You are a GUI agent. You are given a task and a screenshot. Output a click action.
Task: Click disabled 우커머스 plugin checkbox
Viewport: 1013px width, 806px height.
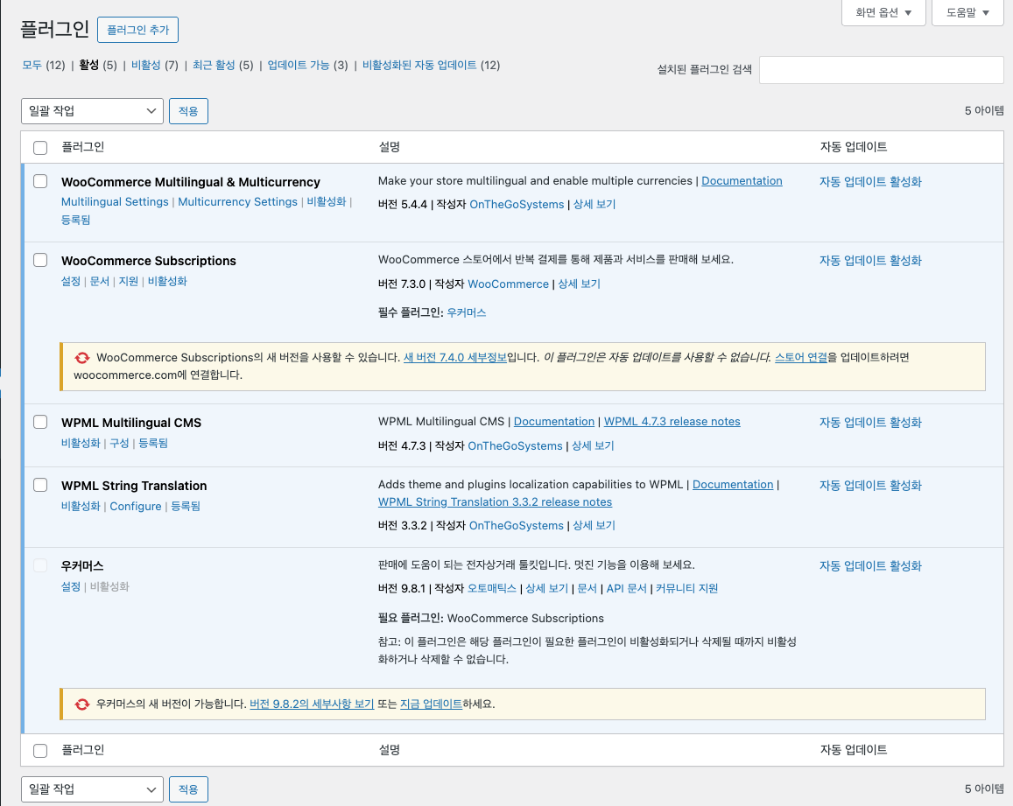(40, 565)
